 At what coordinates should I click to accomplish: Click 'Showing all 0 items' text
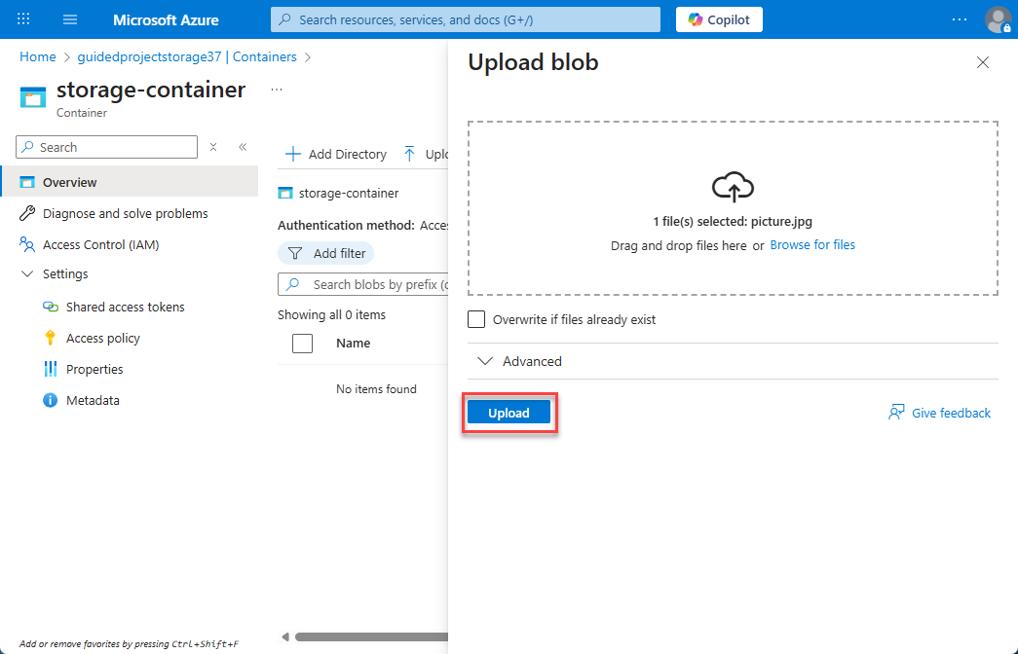pos(332,314)
